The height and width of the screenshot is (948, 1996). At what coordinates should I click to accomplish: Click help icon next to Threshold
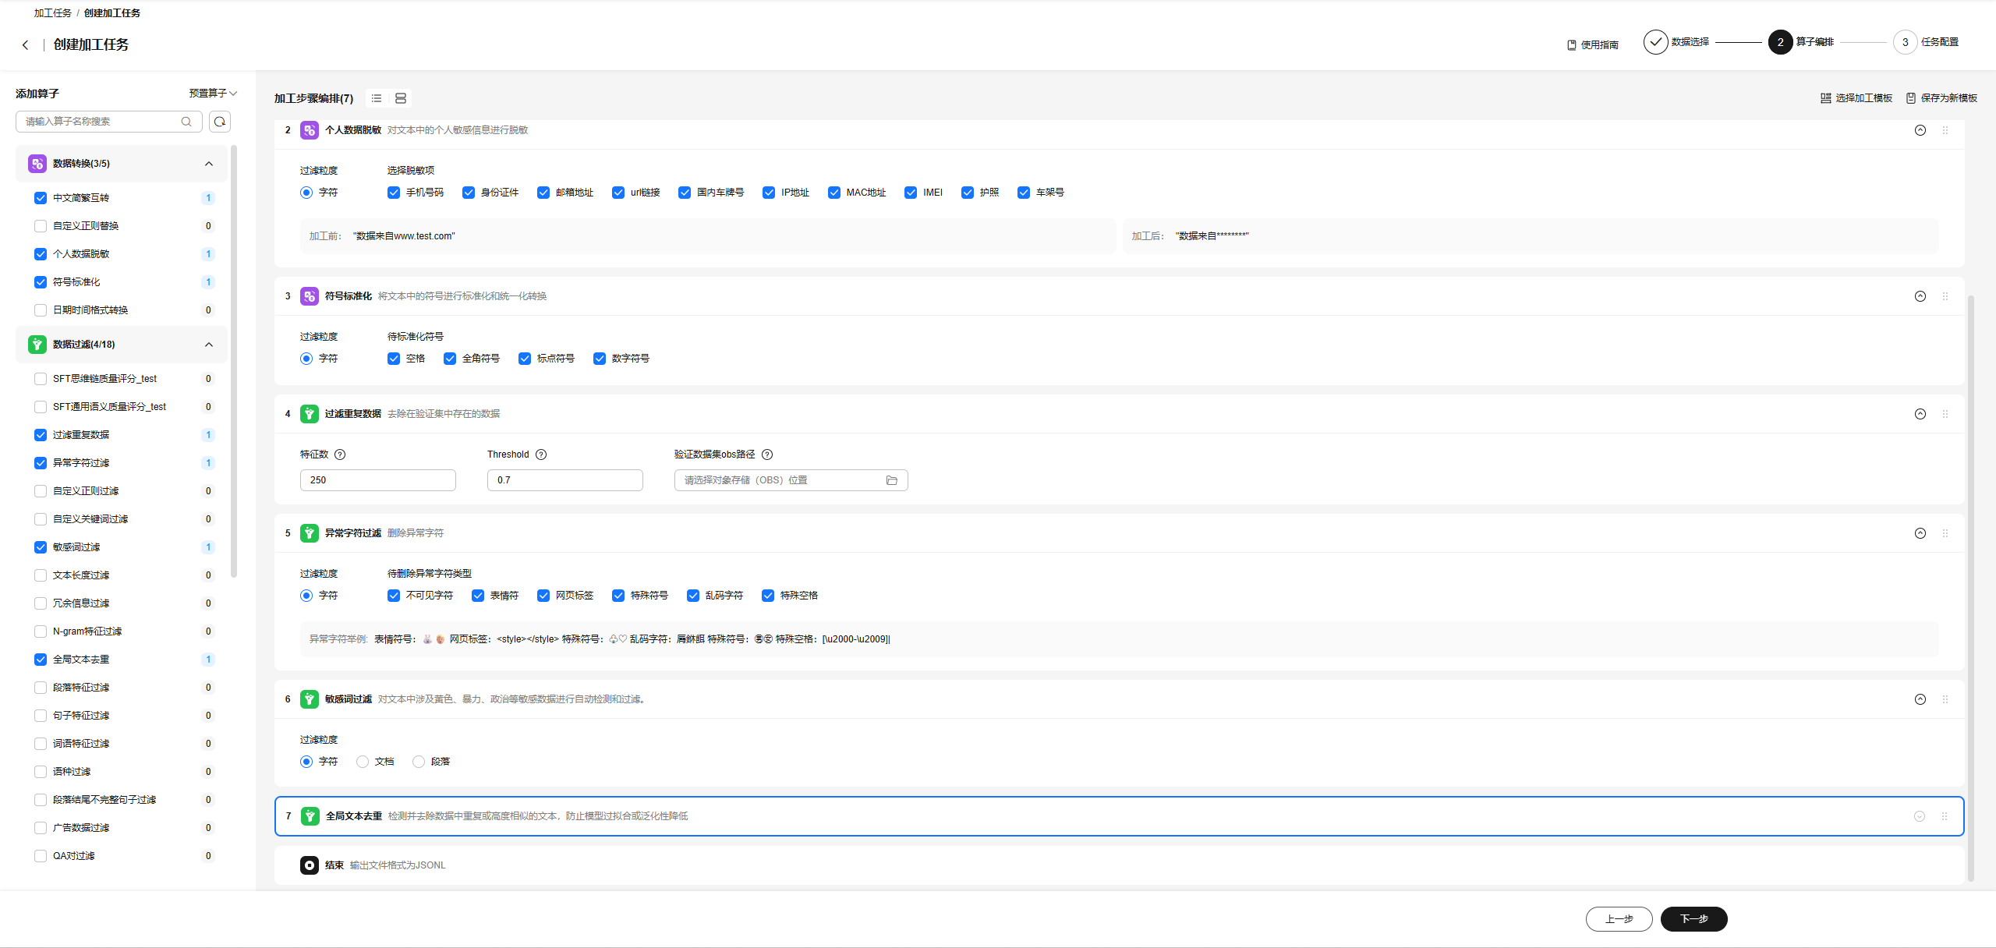click(541, 455)
